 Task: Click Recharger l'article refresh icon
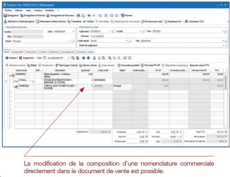pos(57,65)
